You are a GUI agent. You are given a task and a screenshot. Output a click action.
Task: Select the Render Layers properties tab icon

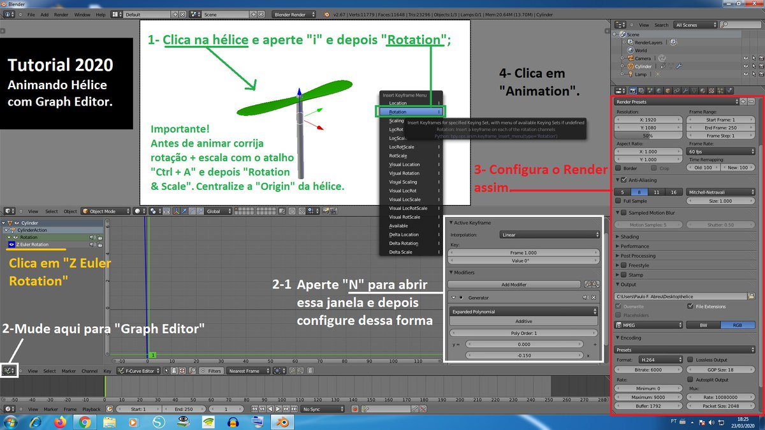(x=641, y=90)
